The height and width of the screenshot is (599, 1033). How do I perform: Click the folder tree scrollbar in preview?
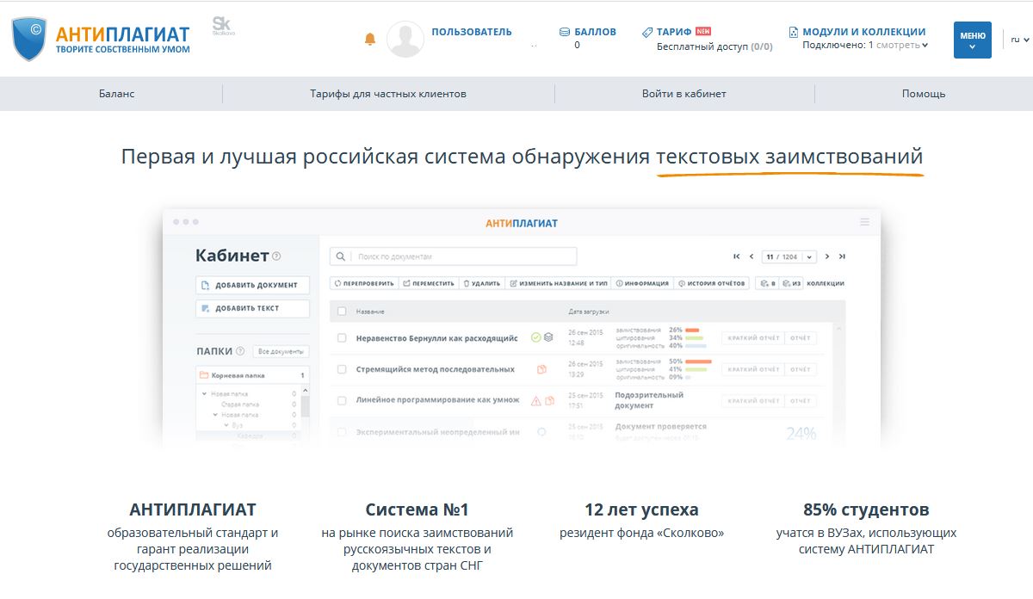[x=304, y=404]
